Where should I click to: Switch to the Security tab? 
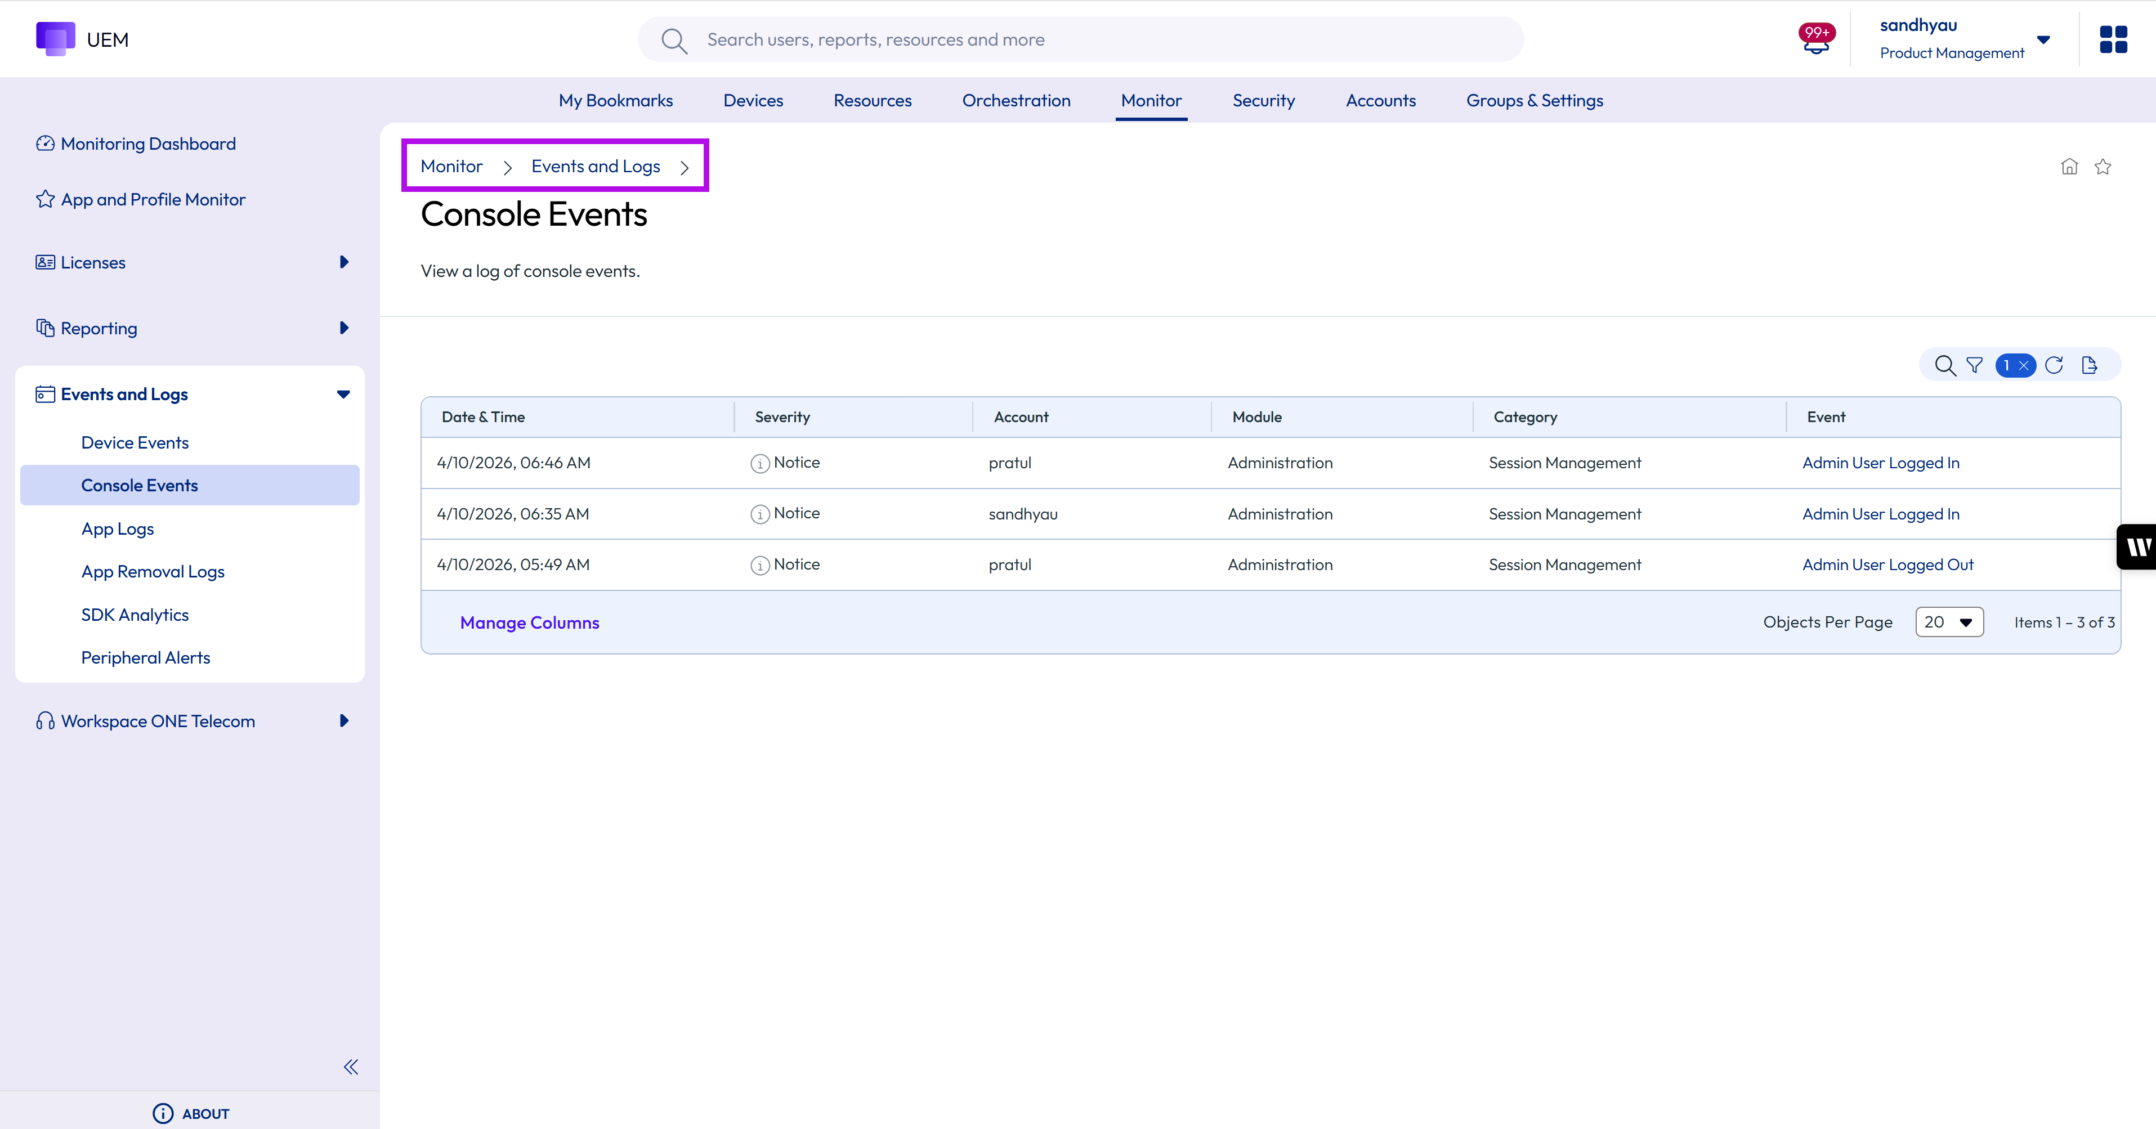click(1264, 100)
